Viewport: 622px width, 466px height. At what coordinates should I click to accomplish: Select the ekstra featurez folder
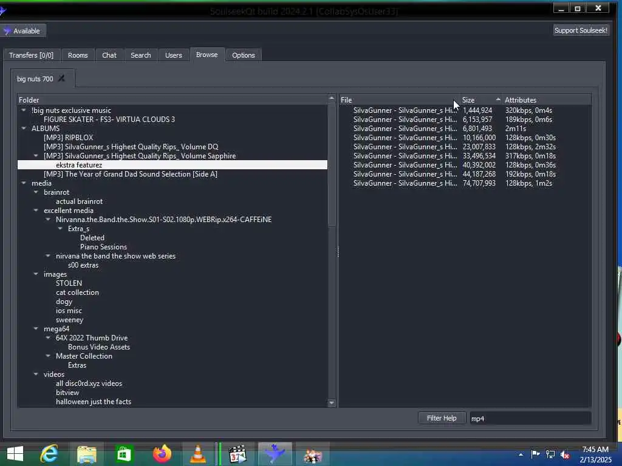[x=173, y=165]
